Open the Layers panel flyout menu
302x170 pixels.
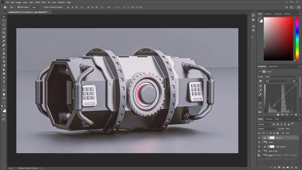coord(300,119)
